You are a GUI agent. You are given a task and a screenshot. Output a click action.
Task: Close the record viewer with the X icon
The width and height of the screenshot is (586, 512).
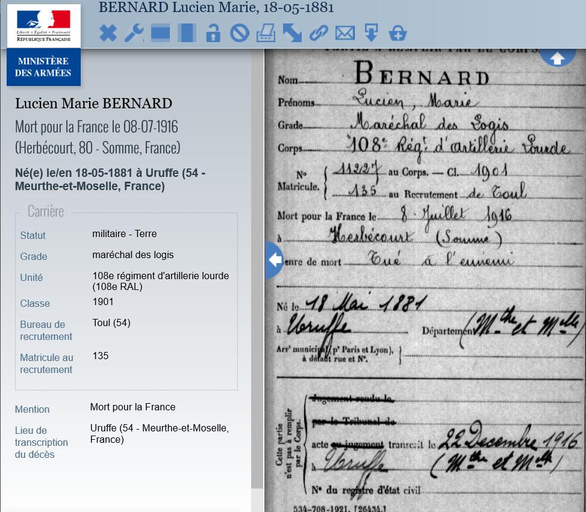pyautogui.click(x=108, y=33)
